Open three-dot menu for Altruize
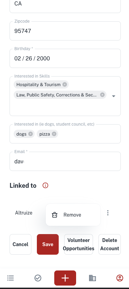 pos(108,213)
